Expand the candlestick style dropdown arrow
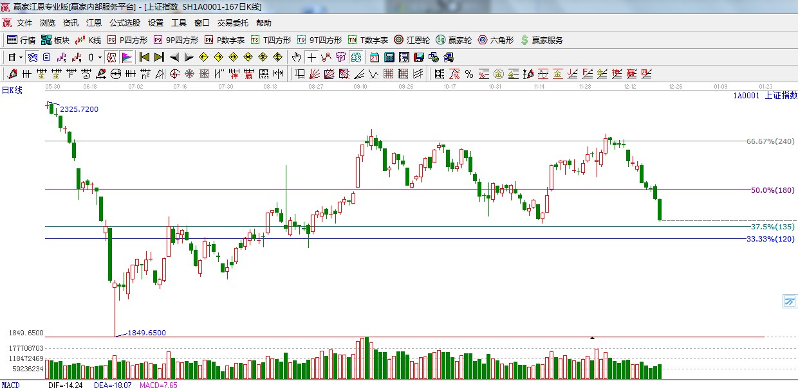This screenshot has height=388, width=798. 100,57
